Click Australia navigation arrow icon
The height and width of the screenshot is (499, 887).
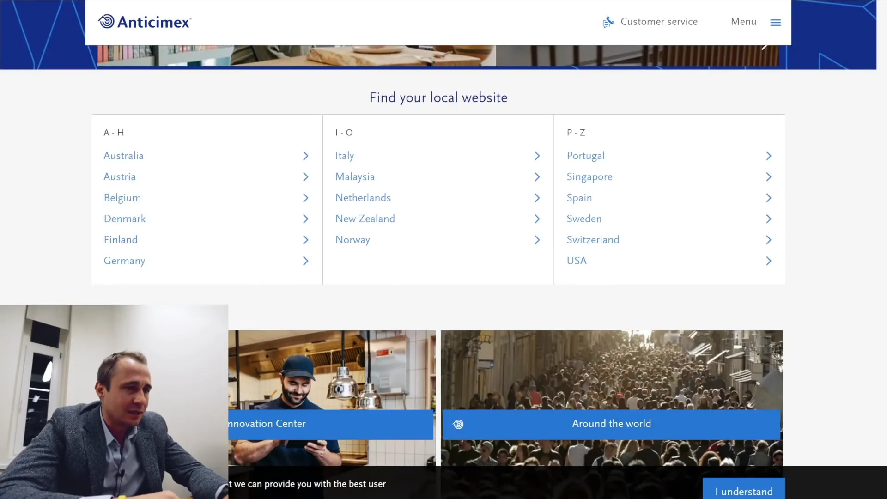pos(306,155)
